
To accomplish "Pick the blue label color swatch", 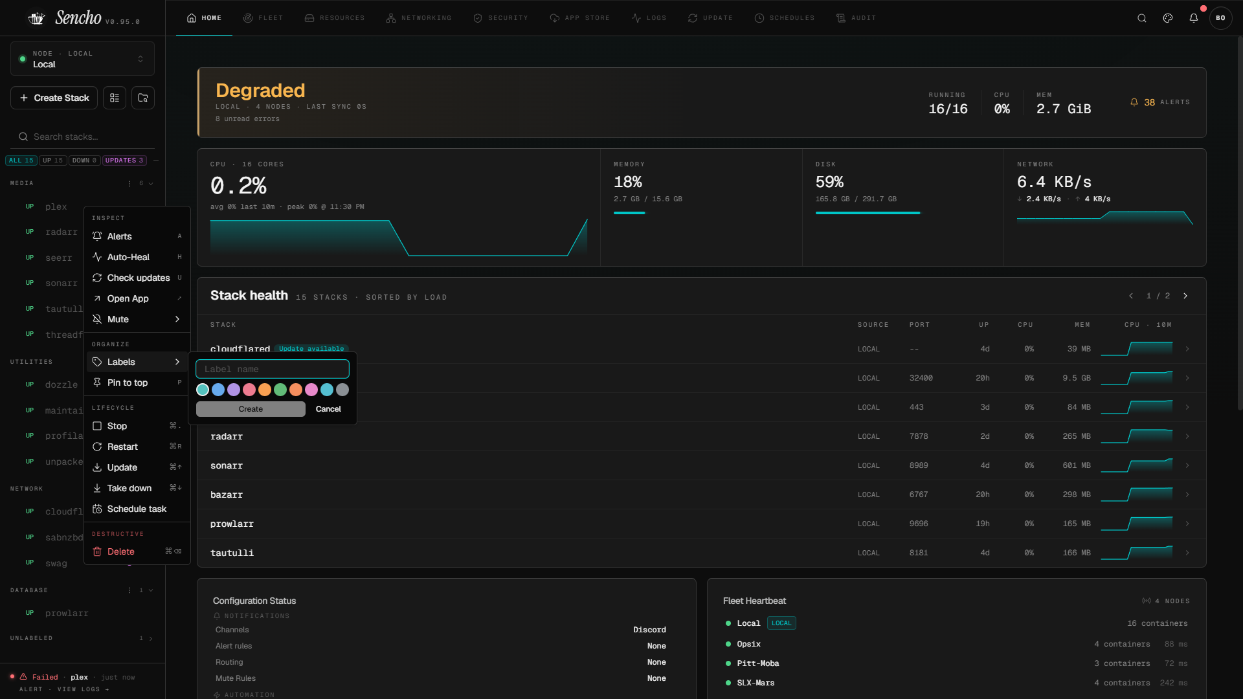I will (x=218, y=390).
